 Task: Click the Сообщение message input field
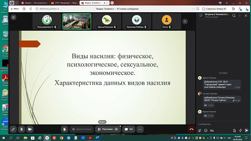pos(223,124)
